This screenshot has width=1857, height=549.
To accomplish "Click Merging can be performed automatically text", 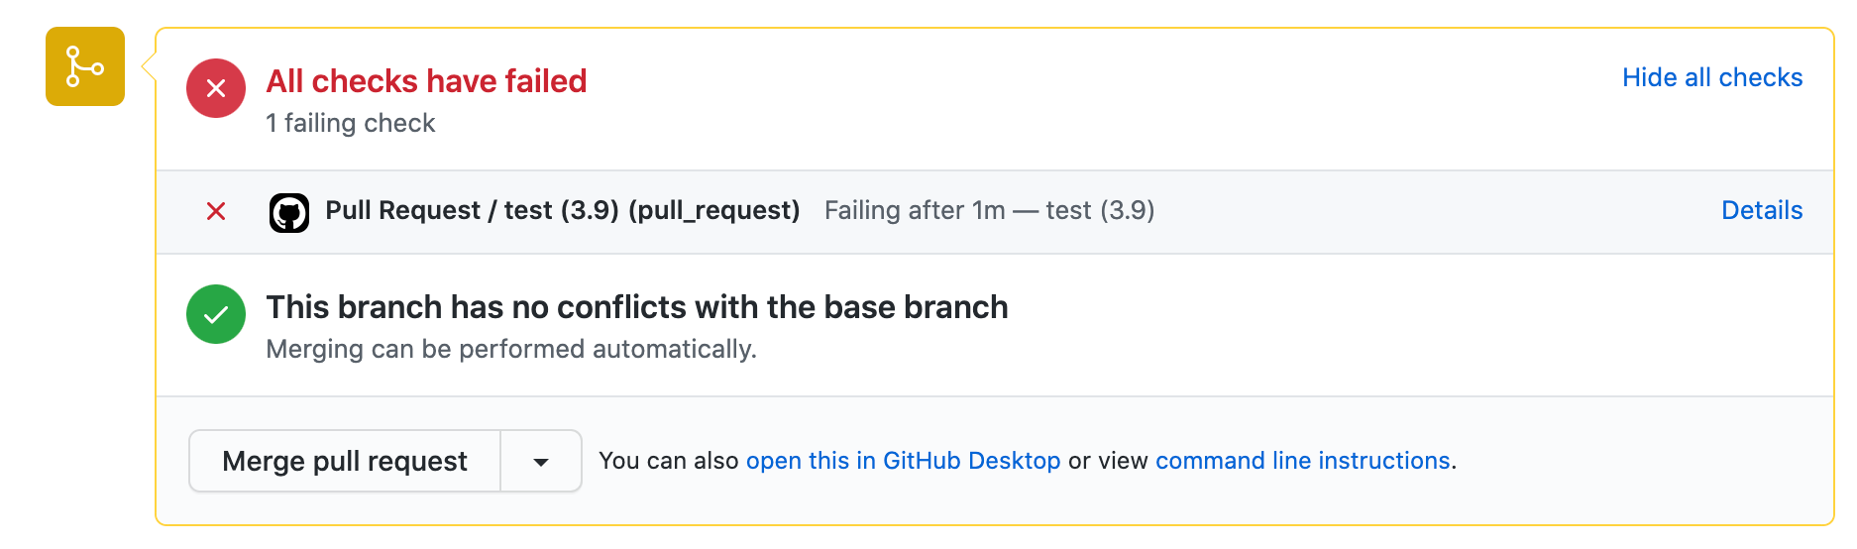I will pos(511,349).
